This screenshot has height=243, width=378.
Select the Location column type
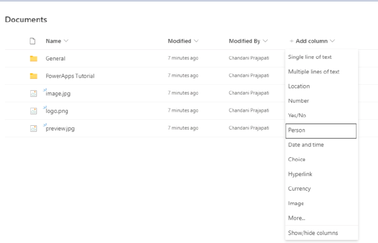tap(299, 86)
